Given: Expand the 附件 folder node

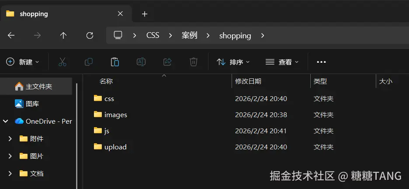Looking at the screenshot, I should [x=10, y=139].
